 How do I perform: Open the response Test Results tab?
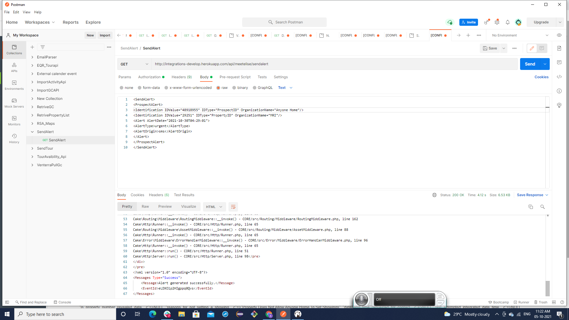pos(184,195)
